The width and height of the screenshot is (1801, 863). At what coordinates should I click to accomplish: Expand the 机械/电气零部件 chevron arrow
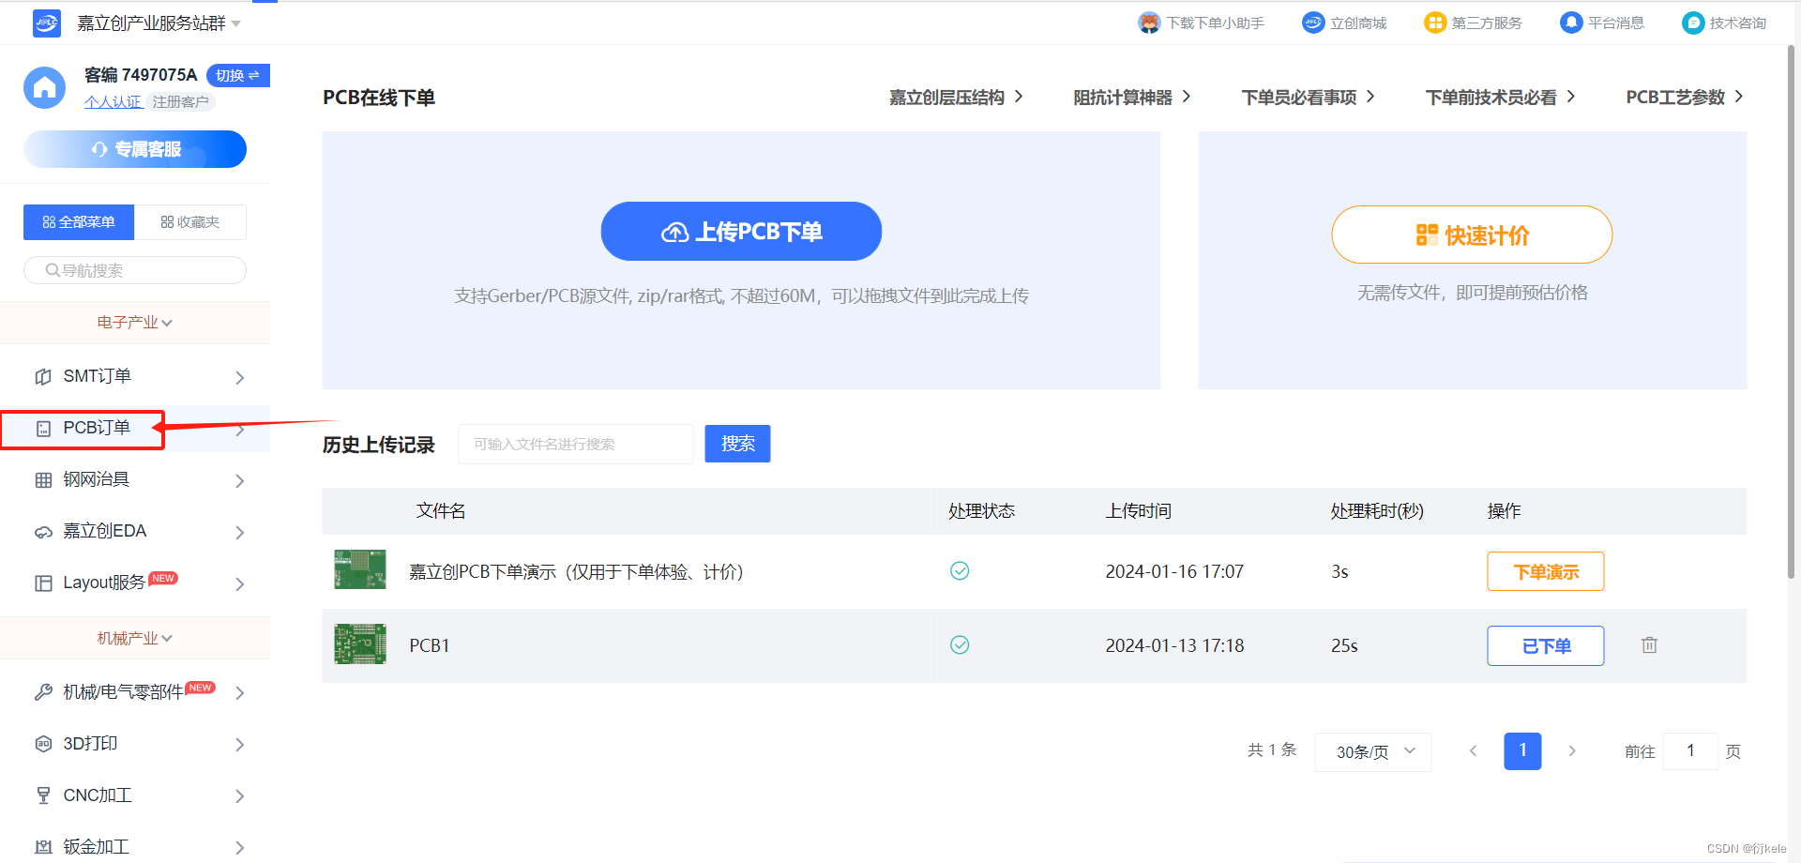click(240, 693)
